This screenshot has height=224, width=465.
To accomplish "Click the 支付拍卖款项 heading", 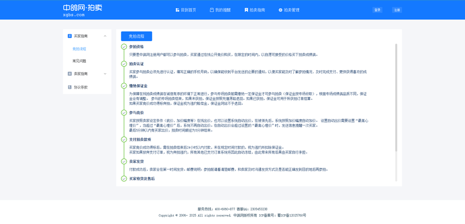I will coord(140,140).
